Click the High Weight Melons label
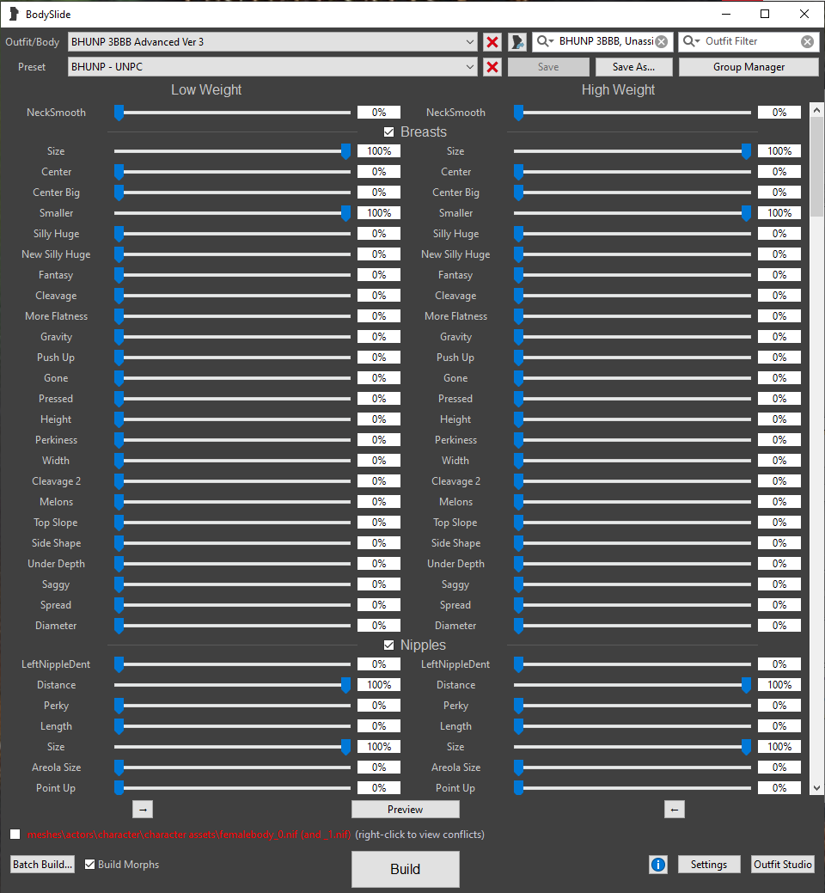The height and width of the screenshot is (893, 825). 455,502
